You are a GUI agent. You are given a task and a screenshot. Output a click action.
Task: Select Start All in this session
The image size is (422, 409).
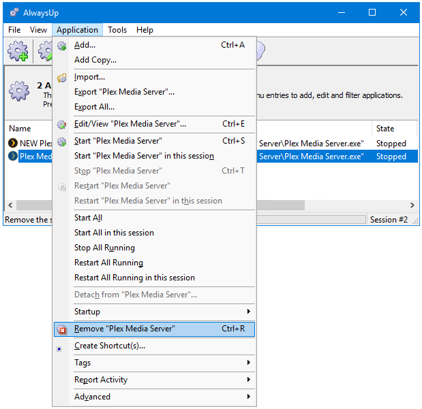click(x=154, y=233)
